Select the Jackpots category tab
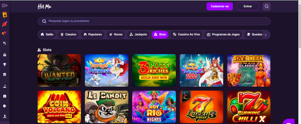This screenshot has width=301, height=124. tap(138, 35)
